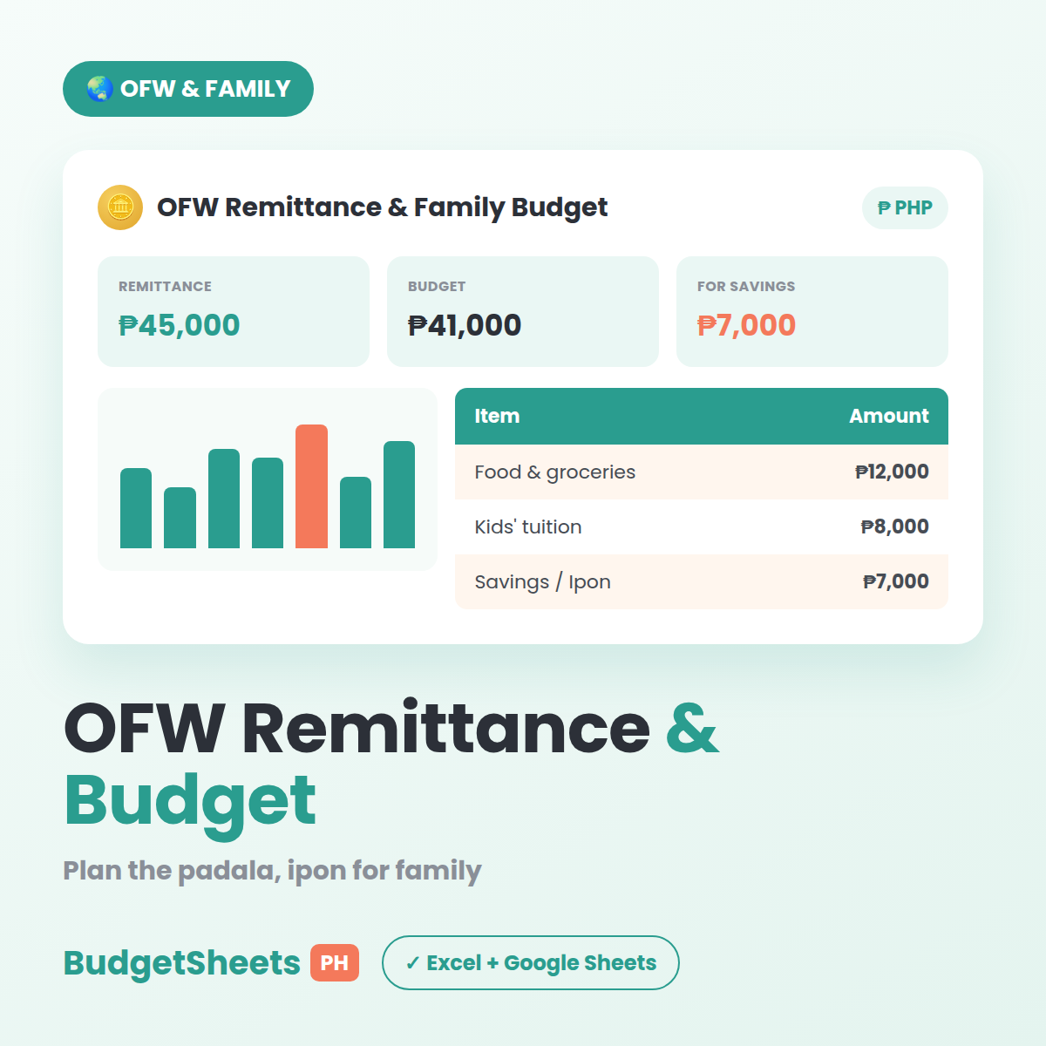The height and width of the screenshot is (1046, 1046).
Task: Click the Excel + Google Sheets badge
Action: click(x=531, y=962)
